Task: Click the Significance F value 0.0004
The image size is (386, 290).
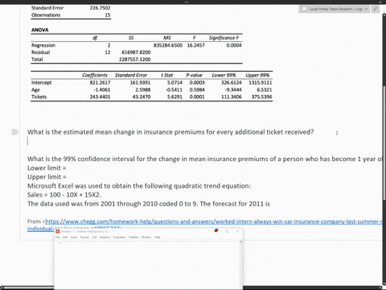Action: (x=234, y=45)
